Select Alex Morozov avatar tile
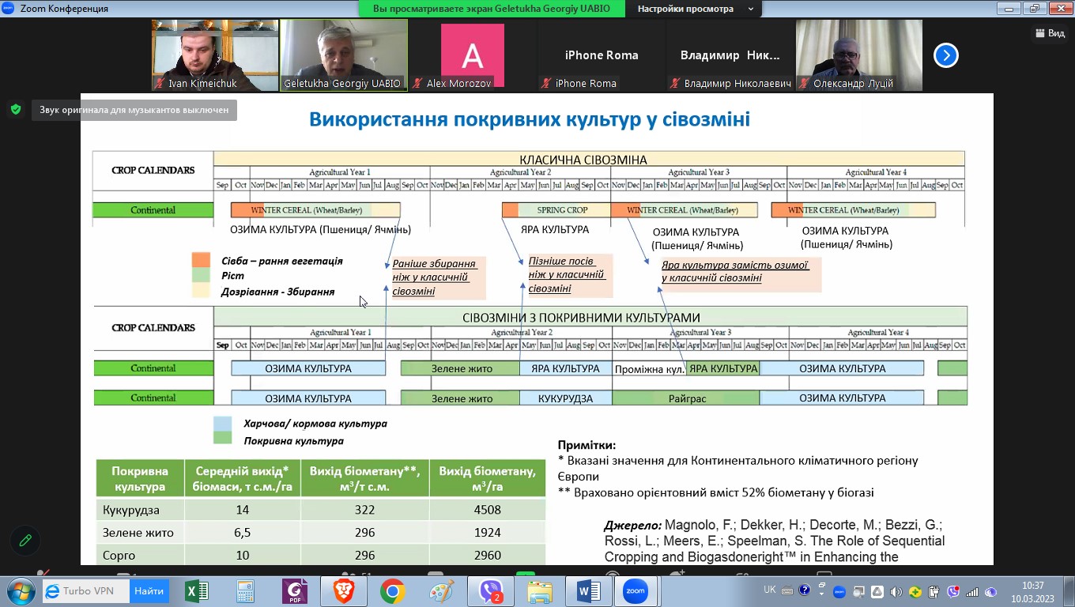Viewport: 1075px width, 607px height. (473, 55)
